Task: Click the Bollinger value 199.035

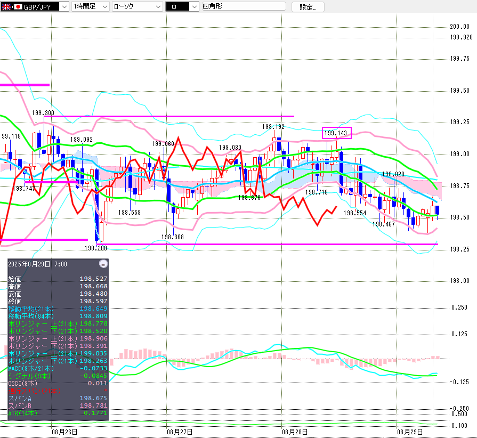Action: click(93, 353)
